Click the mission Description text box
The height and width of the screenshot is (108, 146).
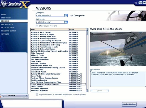[x=118, y=78]
